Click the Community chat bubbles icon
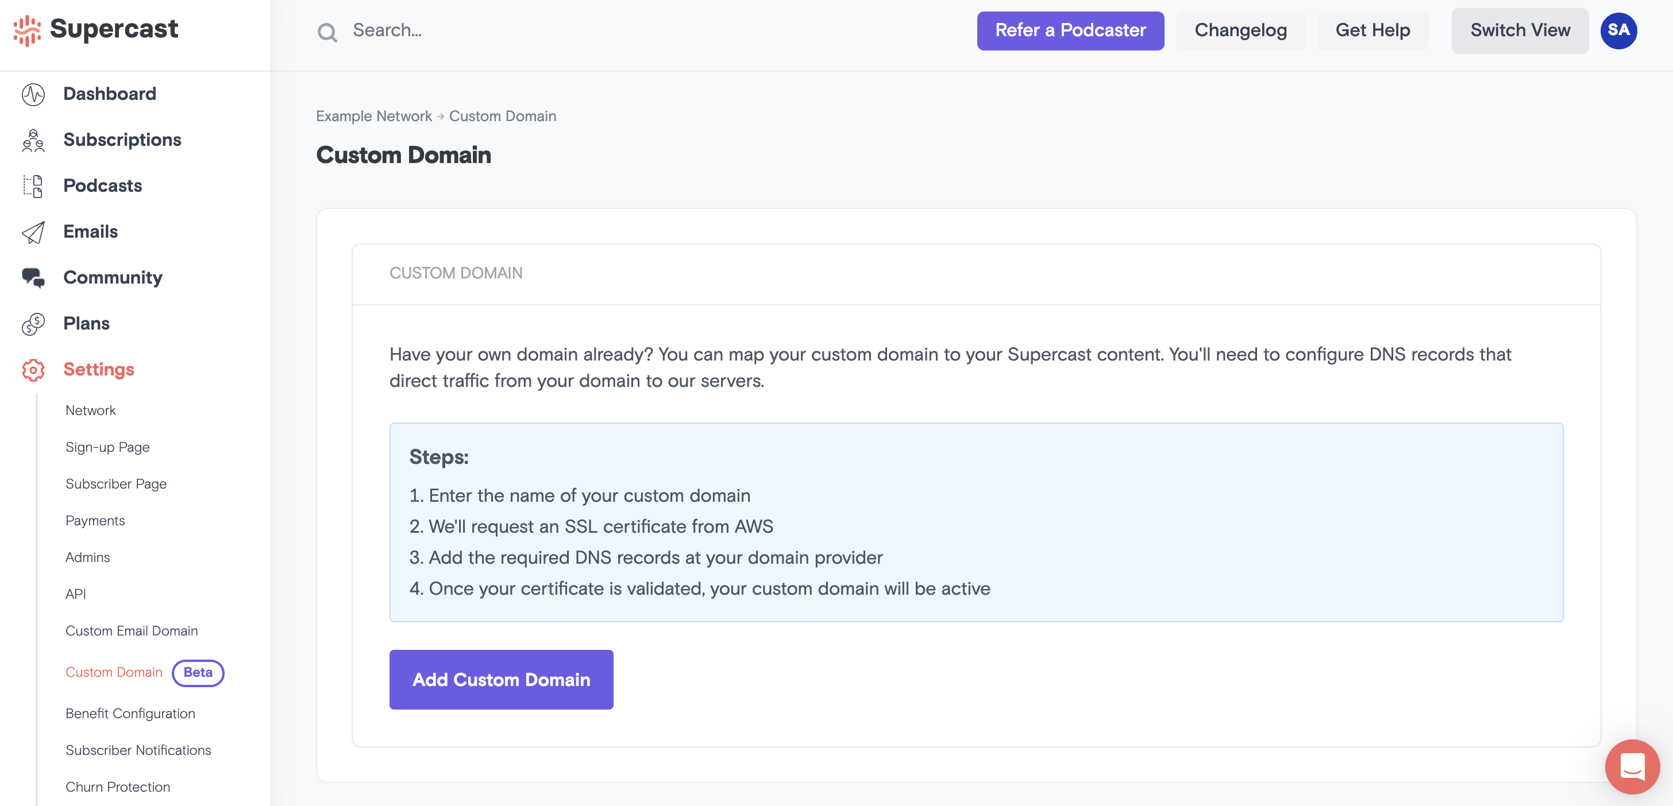 (x=33, y=278)
